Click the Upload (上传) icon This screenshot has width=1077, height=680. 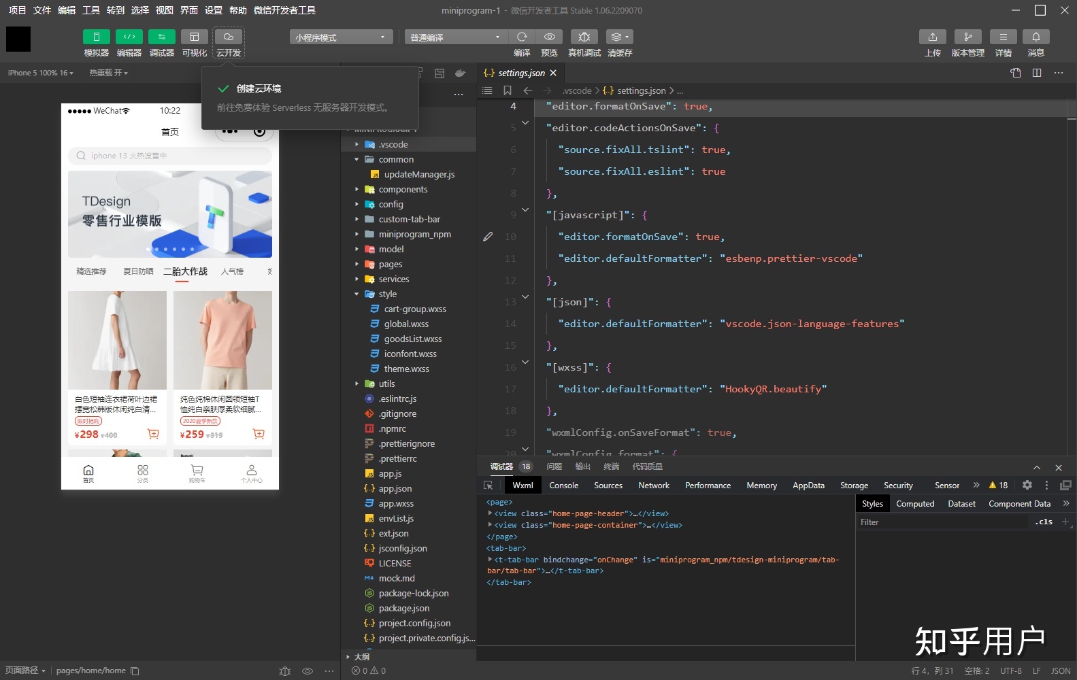[933, 37]
